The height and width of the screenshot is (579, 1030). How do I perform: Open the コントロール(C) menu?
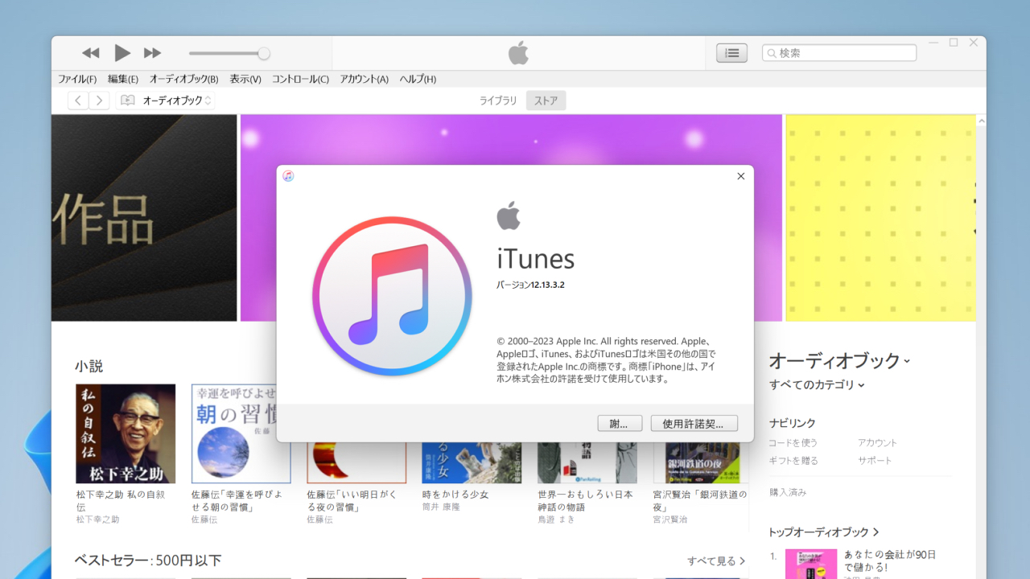click(300, 79)
